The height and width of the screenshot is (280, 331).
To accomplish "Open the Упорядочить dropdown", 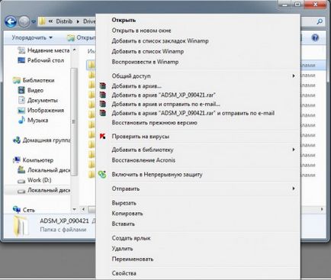I will click(x=32, y=37).
